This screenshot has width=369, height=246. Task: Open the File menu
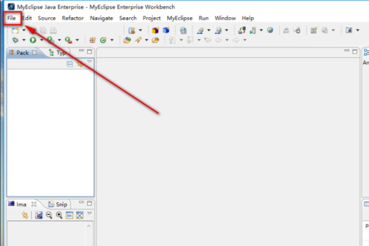click(11, 18)
